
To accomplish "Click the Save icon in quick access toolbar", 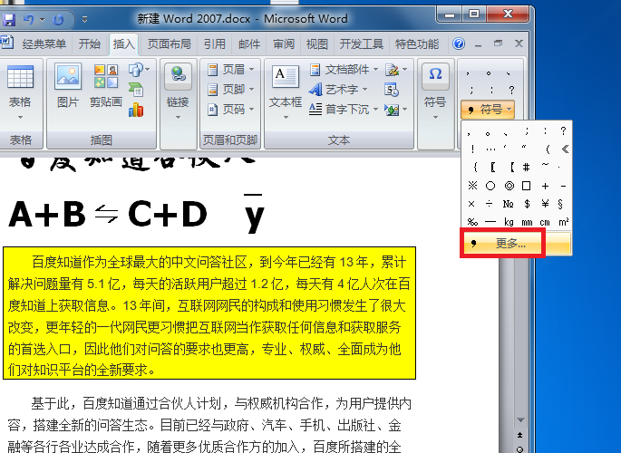I will click(9, 19).
